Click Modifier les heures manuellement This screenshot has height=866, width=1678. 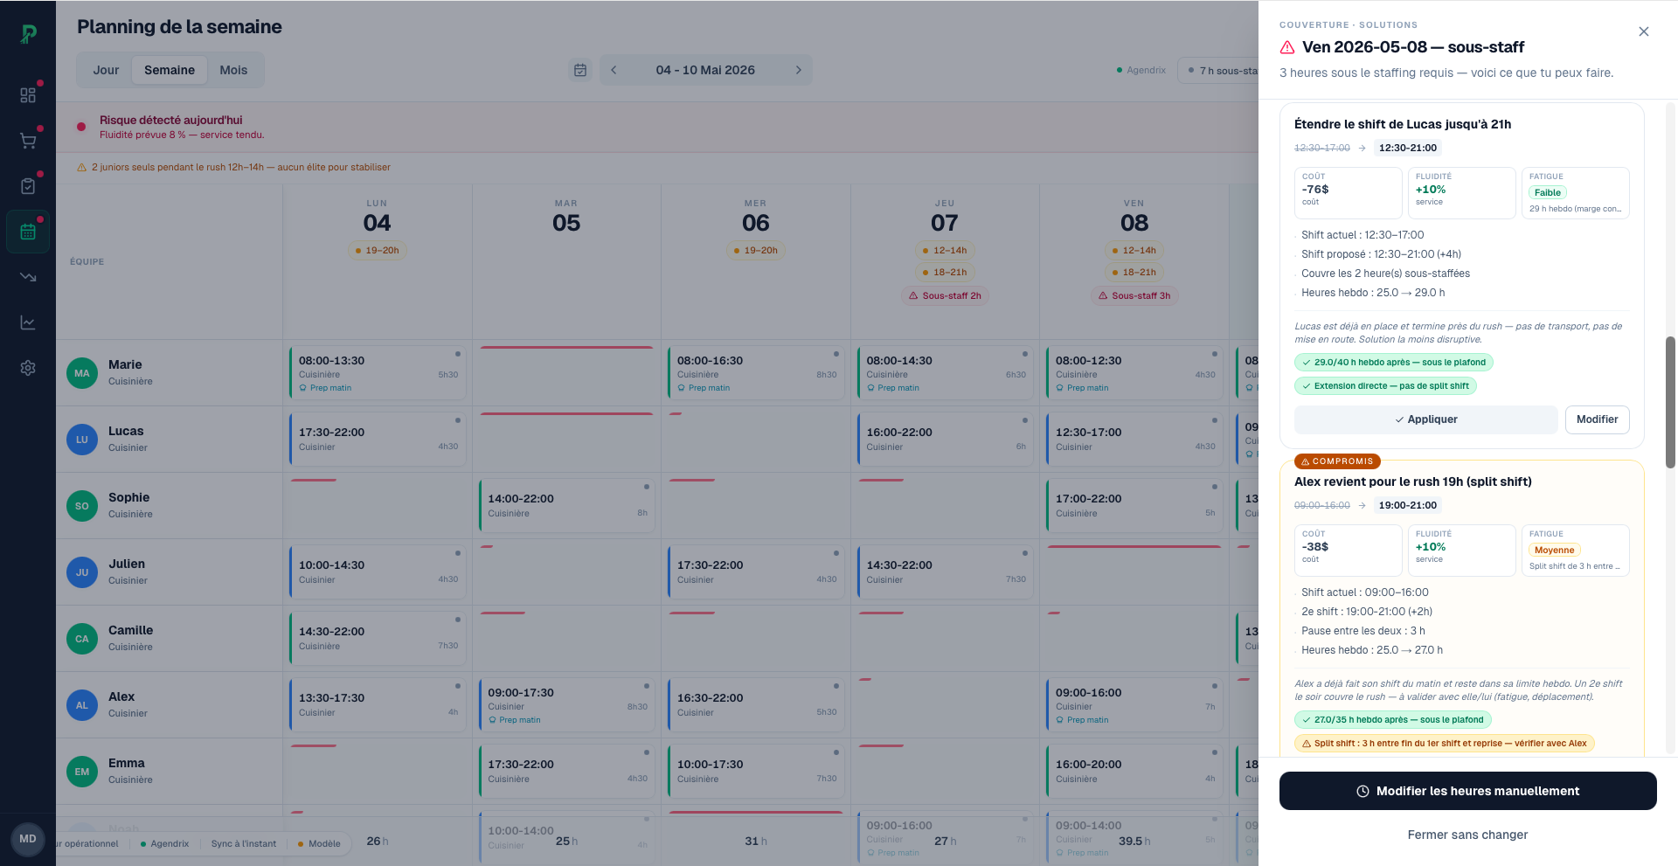tap(1467, 791)
